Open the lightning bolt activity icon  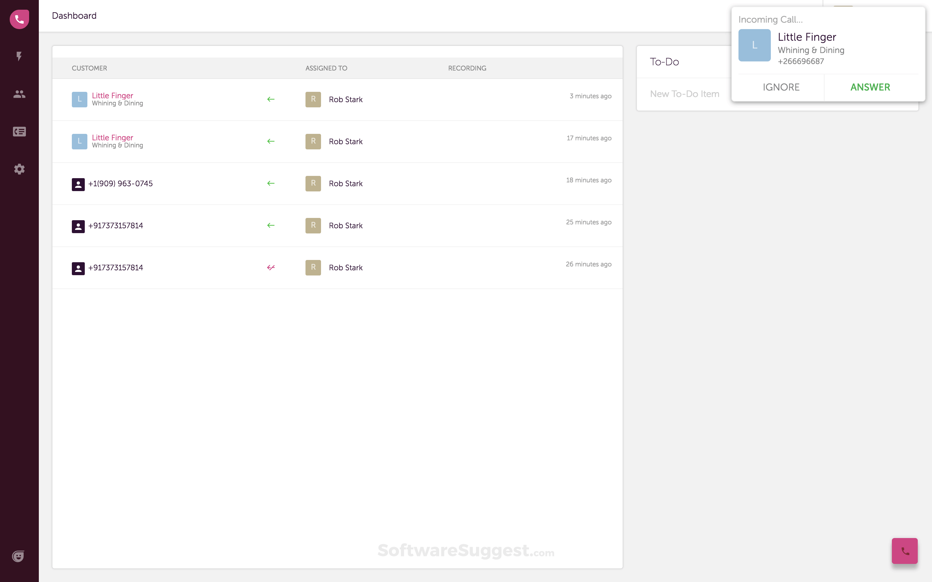pyautogui.click(x=19, y=56)
